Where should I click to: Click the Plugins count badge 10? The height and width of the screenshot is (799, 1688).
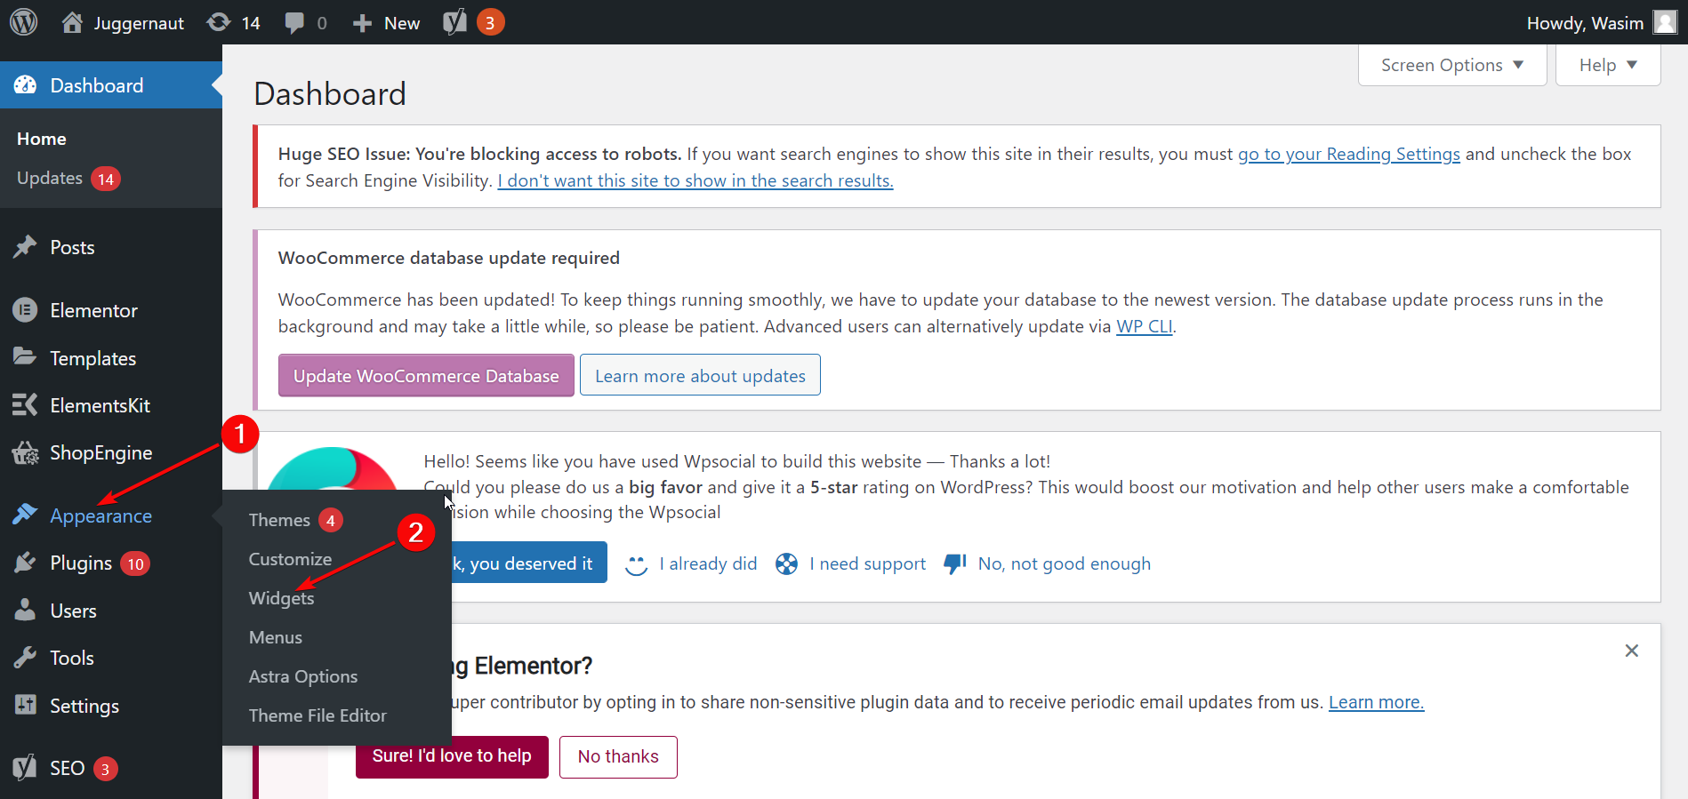(x=135, y=563)
